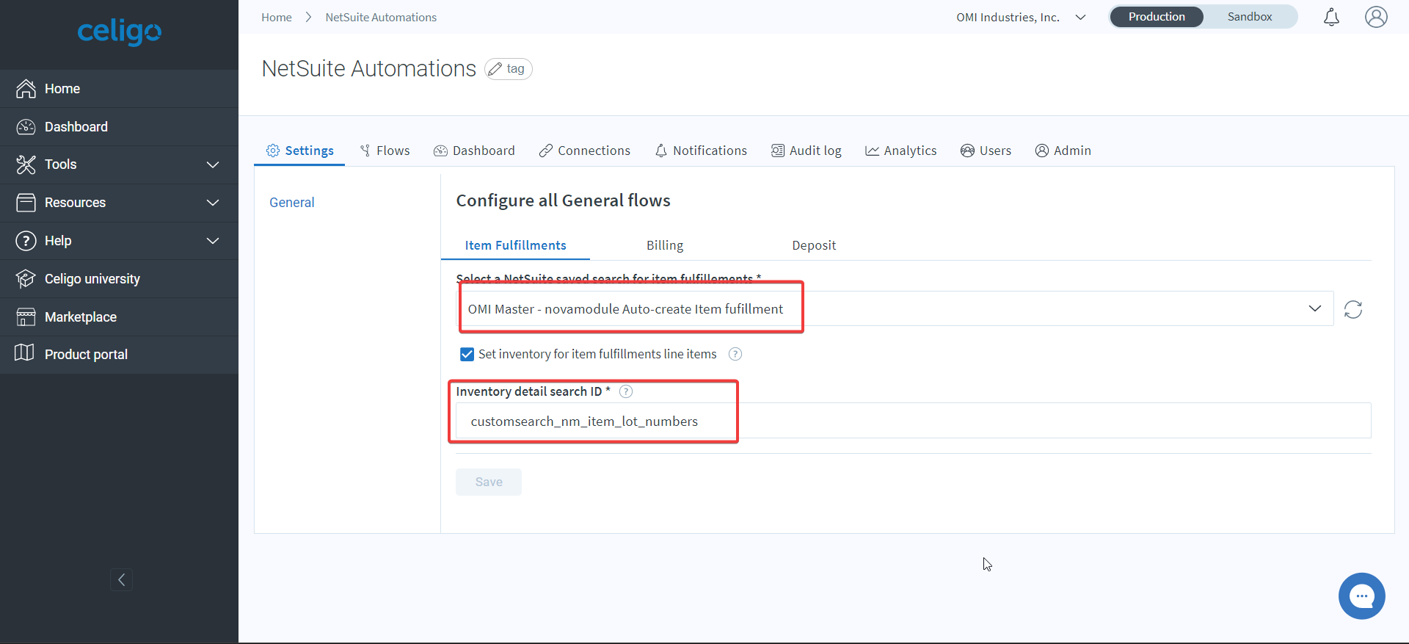
Task: Open the Audit log tab
Action: coord(807,151)
